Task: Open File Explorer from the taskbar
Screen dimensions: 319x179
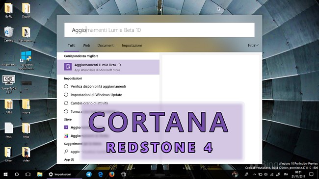Action: (x=40, y=174)
